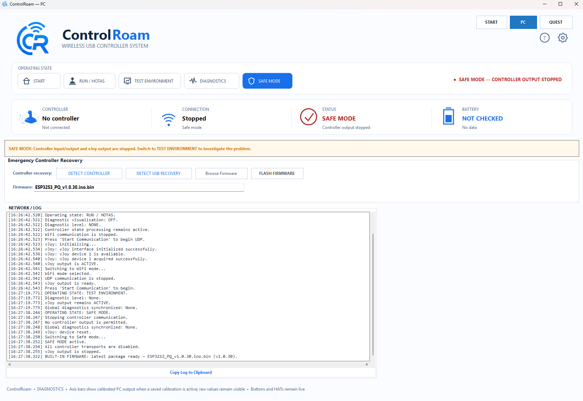Click the red checkmark status icon
This screenshot has height=401, width=583.
click(x=309, y=117)
